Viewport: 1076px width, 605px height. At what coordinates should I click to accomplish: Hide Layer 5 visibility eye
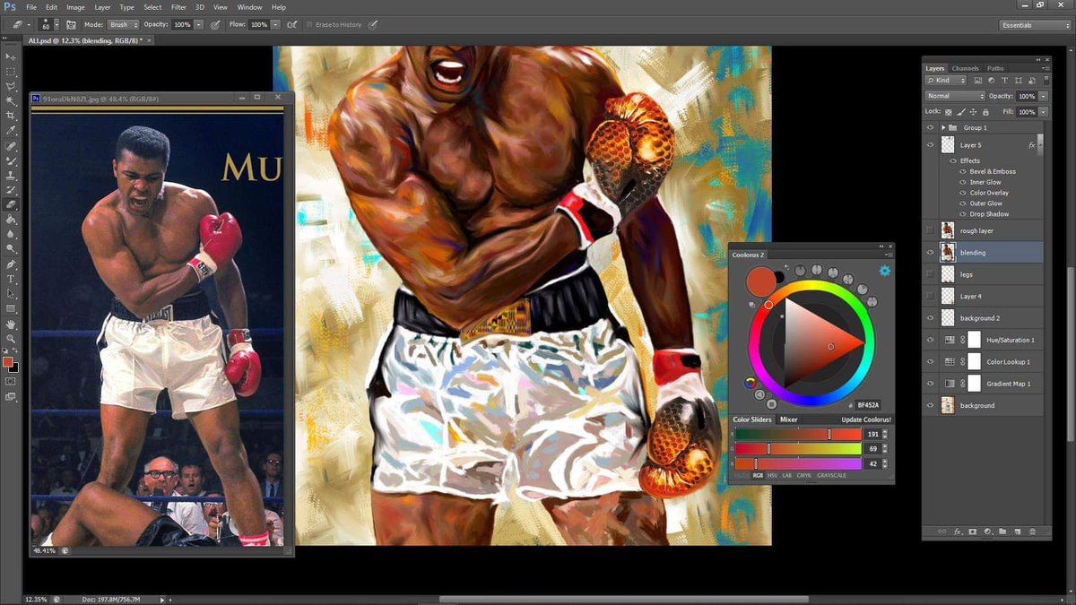[x=930, y=145]
